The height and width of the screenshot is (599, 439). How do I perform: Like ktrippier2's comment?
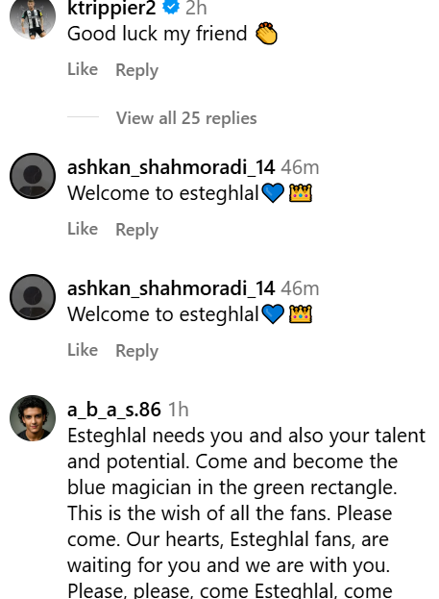(83, 69)
